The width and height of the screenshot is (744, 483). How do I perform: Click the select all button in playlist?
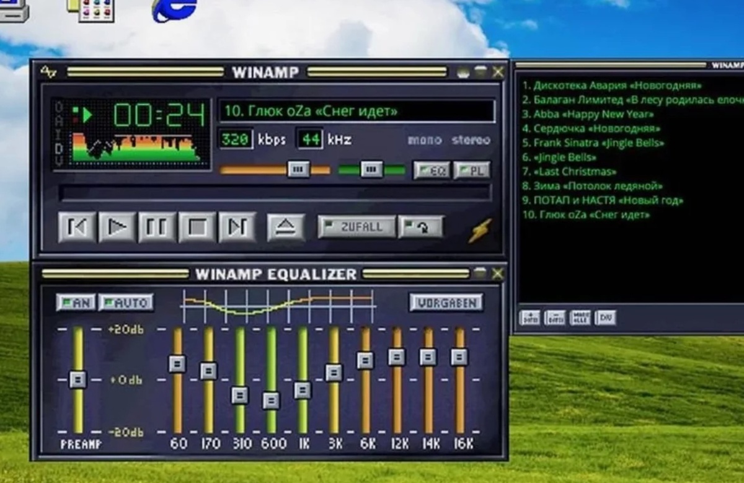[x=580, y=318]
